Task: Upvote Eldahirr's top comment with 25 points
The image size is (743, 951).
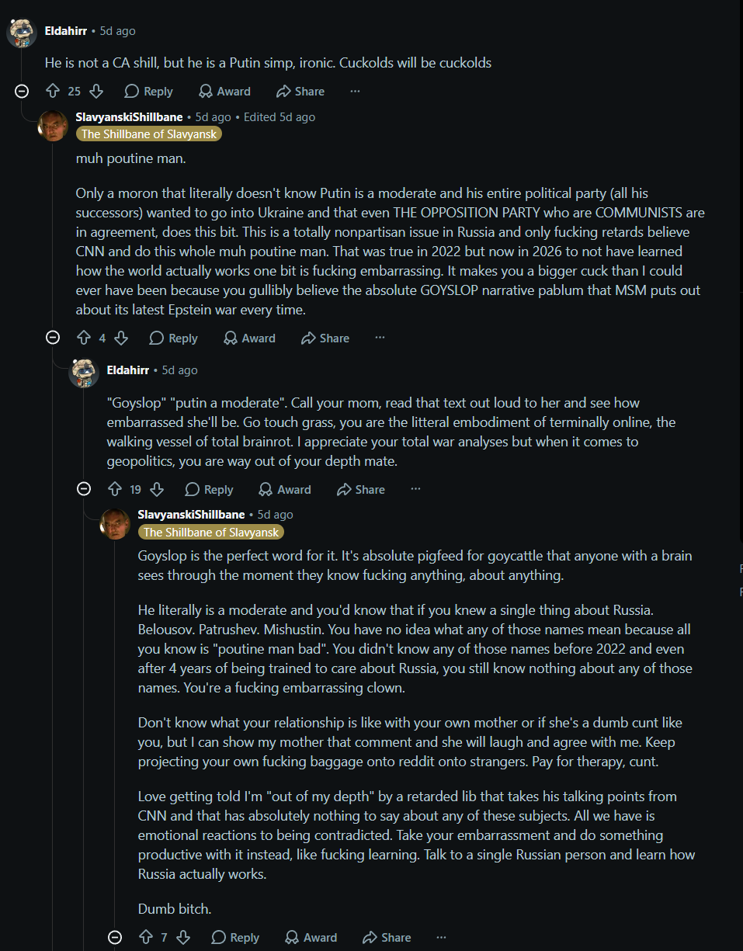Action: tap(53, 91)
